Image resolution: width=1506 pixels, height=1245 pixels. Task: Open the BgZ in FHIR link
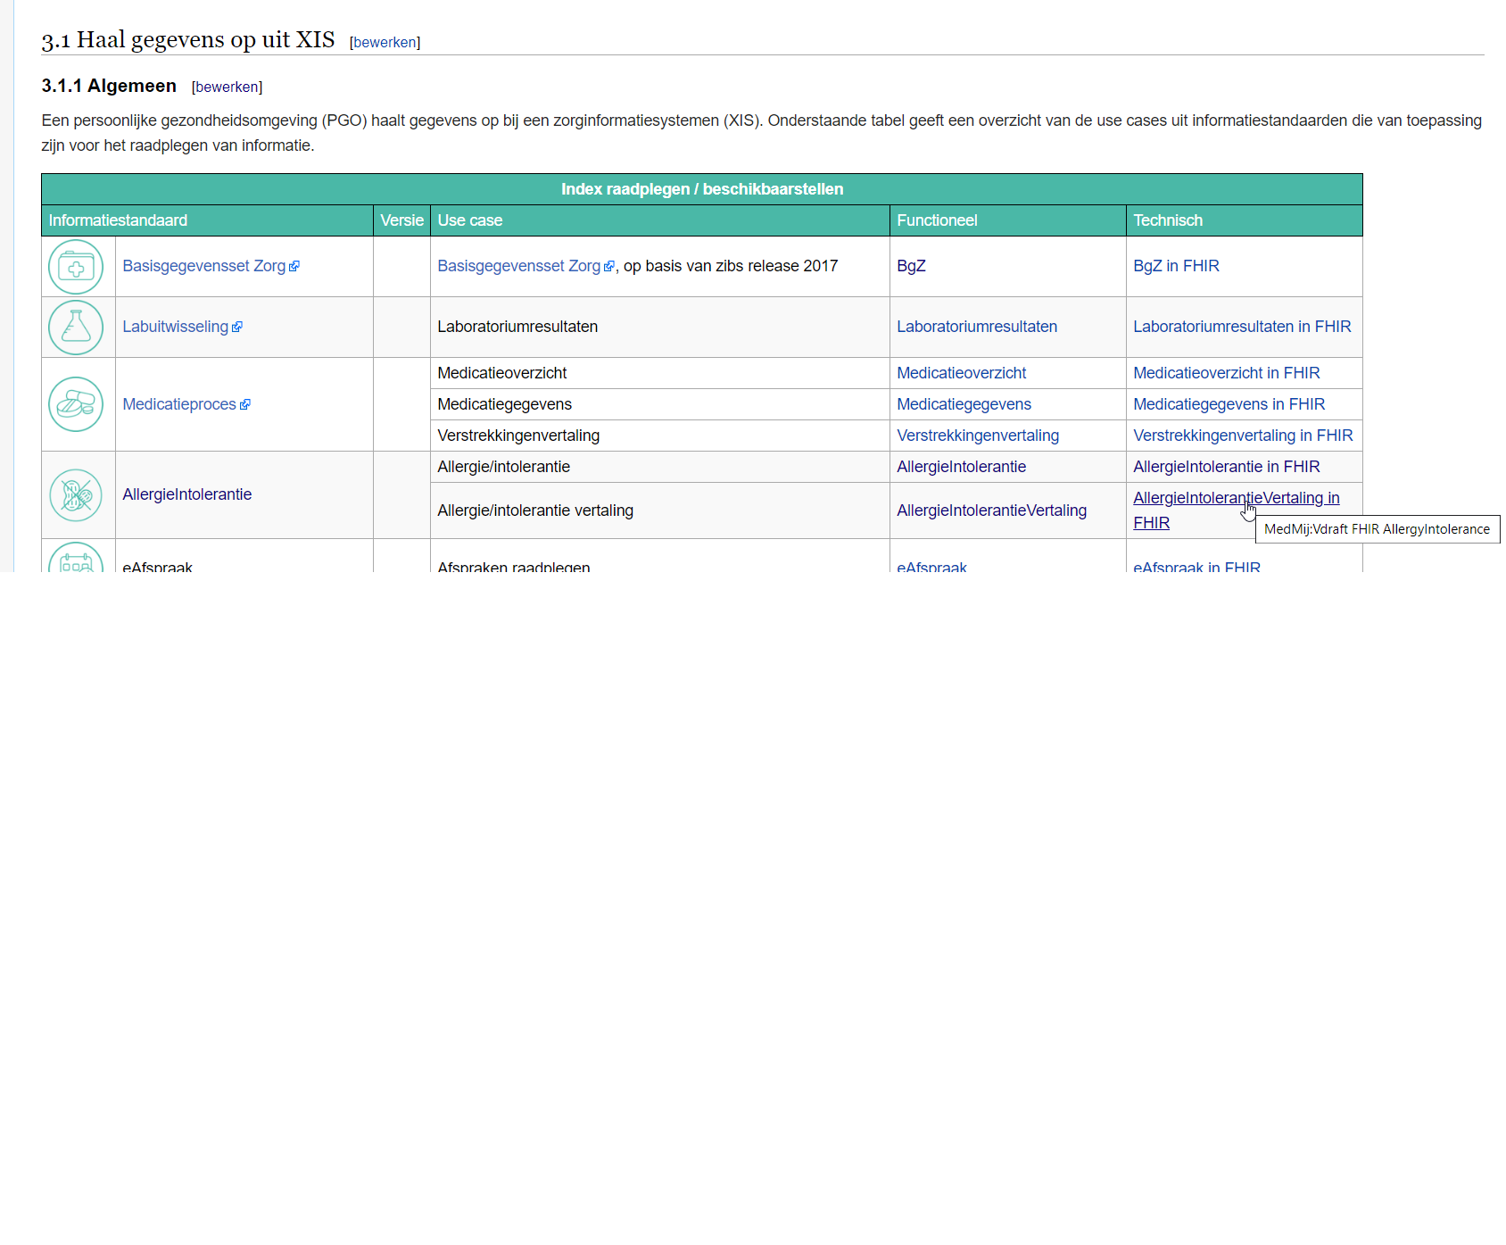pyautogui.click(x=1176, y=266)
